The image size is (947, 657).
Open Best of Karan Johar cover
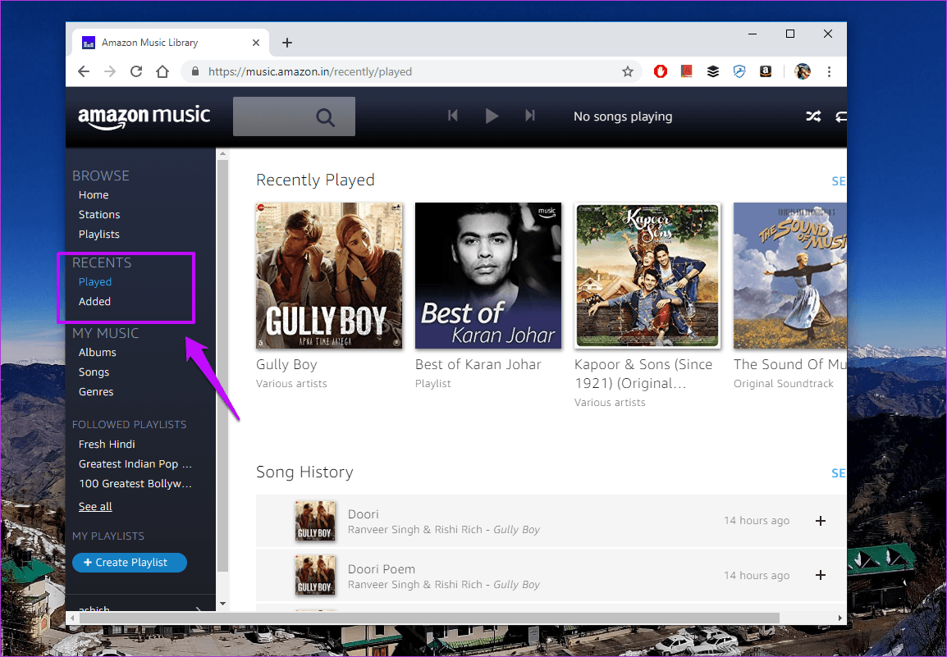(x=488, y=276)
